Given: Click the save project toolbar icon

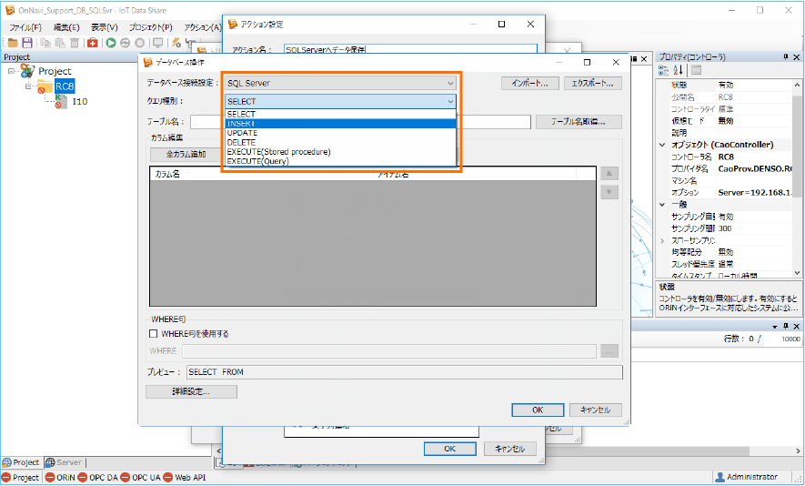Looking at the screenshot, I should point(27,43).
